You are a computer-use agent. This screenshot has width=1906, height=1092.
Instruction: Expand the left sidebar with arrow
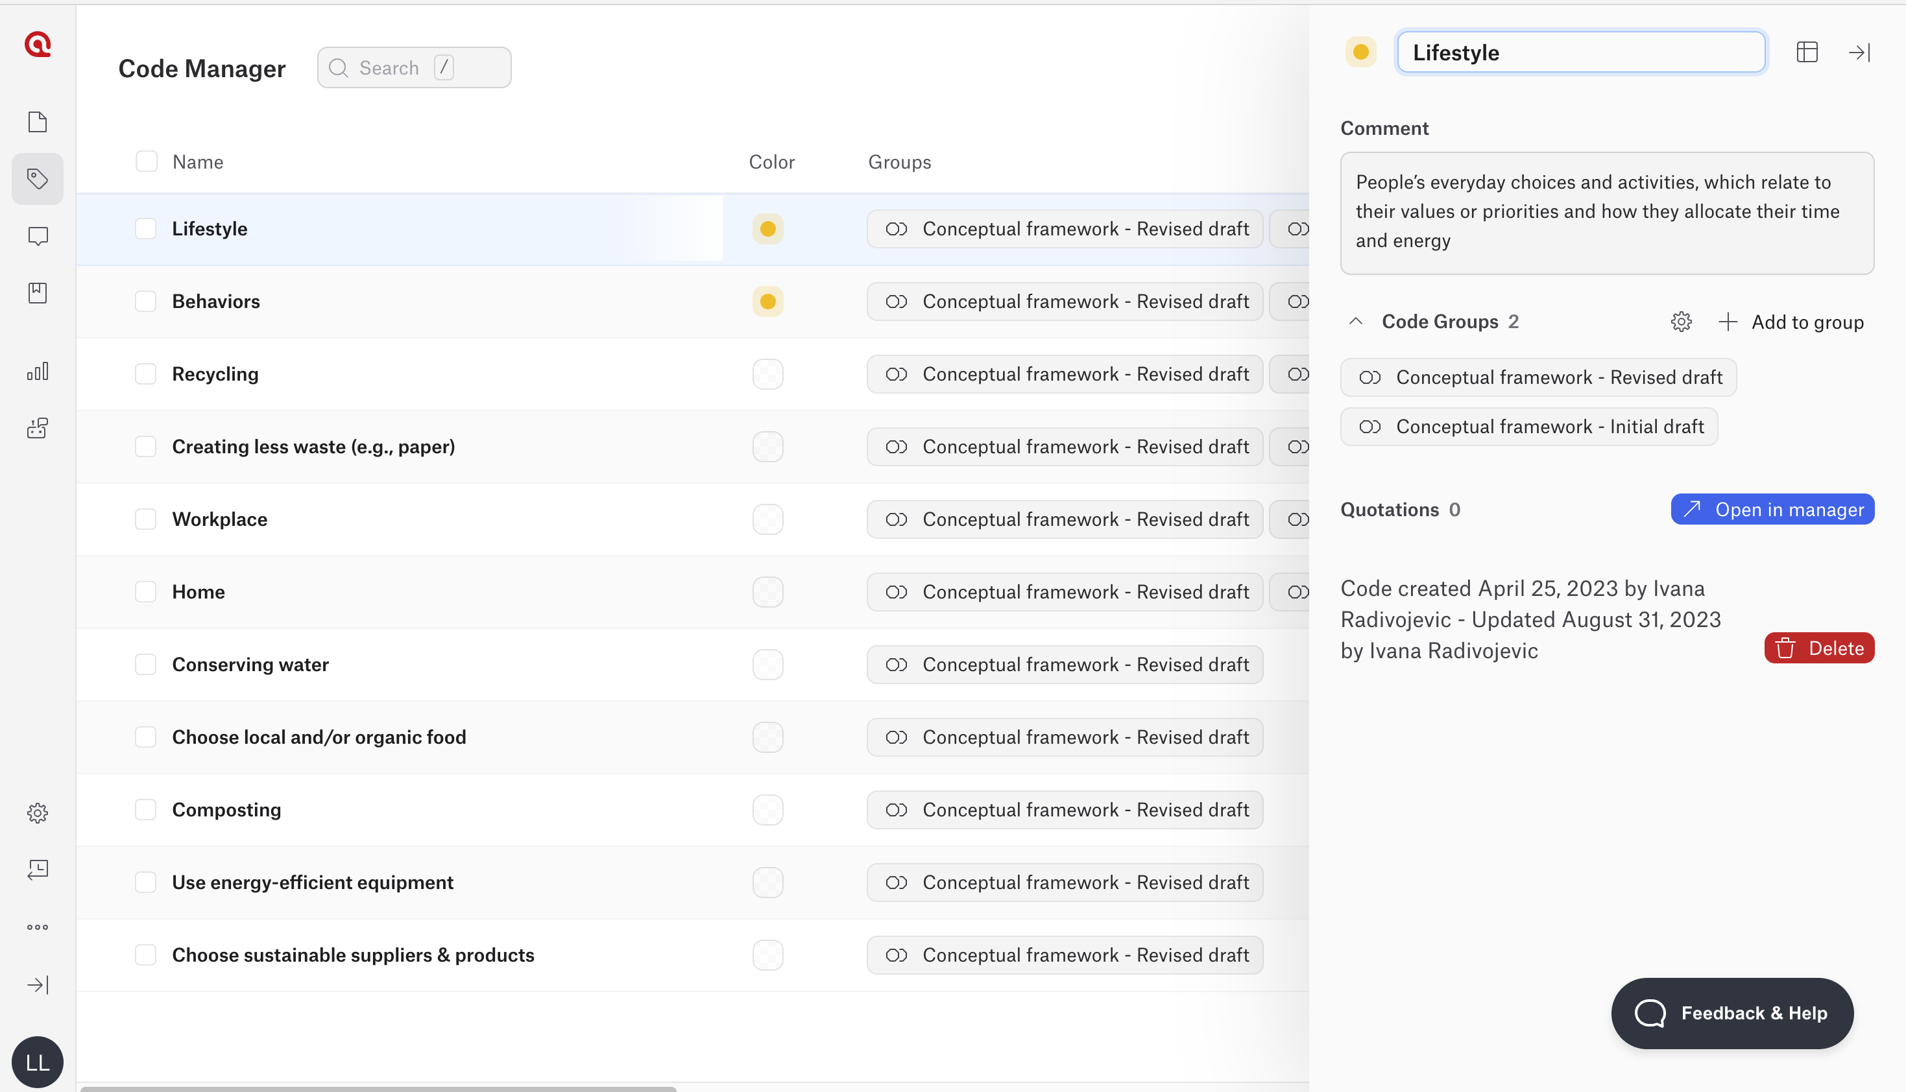(38, 985)
